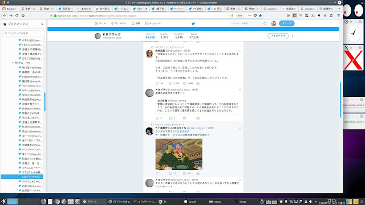The height and width of the screenshot is (205, 365).
Task: Go back with the browser back arrow
Action: pyautogui.click(x=5, y=15)
